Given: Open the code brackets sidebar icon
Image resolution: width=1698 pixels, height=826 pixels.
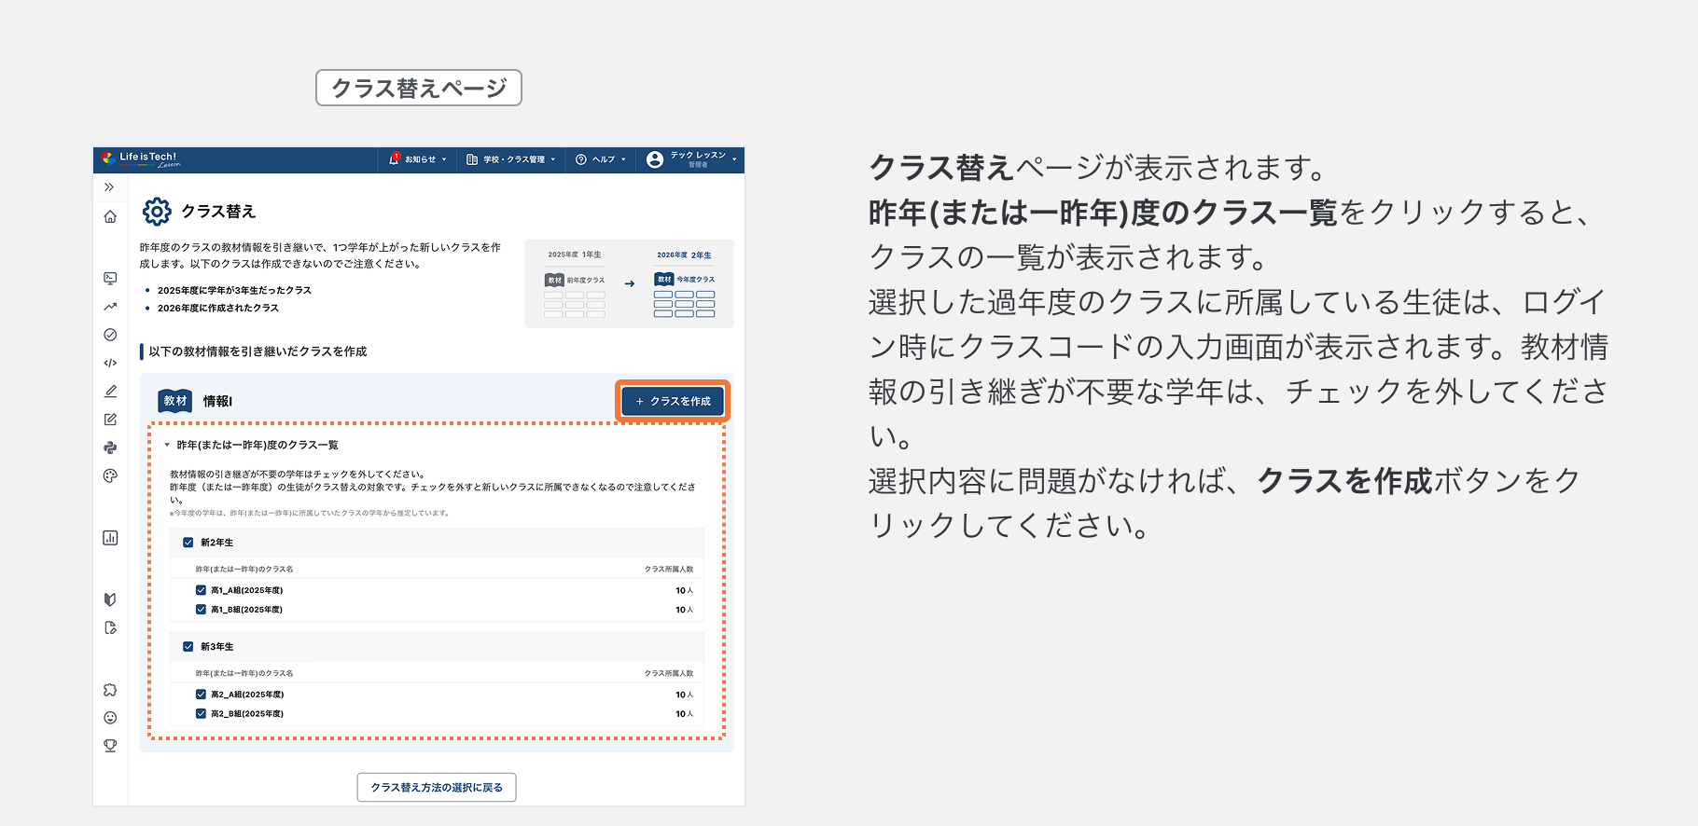Looking at the screenshot, I should 110,363.
